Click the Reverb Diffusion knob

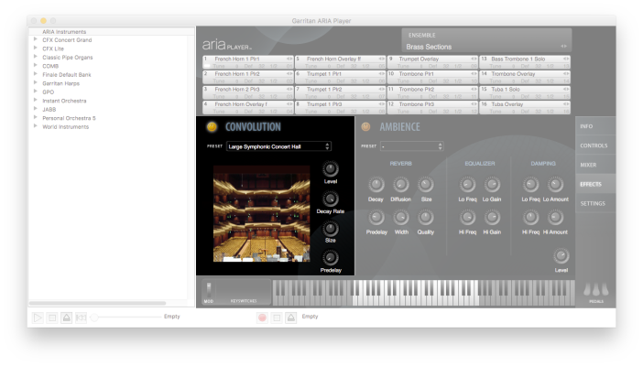tap(401, 185)
